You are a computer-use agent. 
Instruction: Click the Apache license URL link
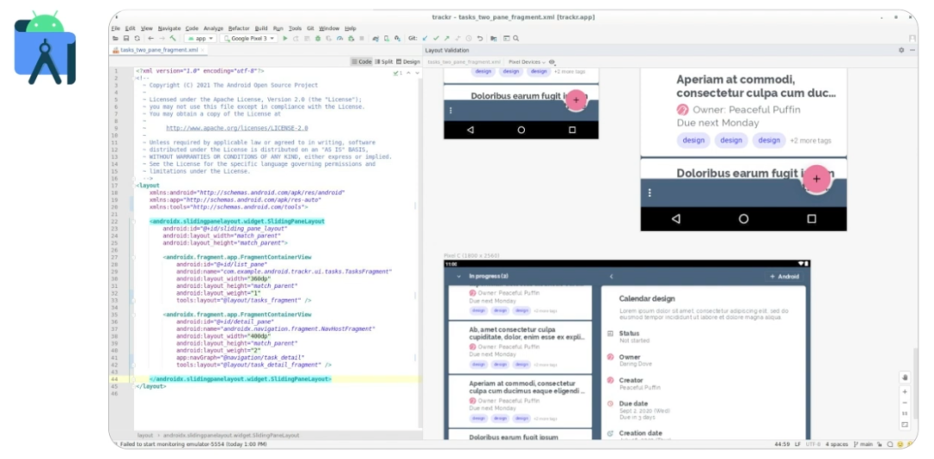pos(236,128)
